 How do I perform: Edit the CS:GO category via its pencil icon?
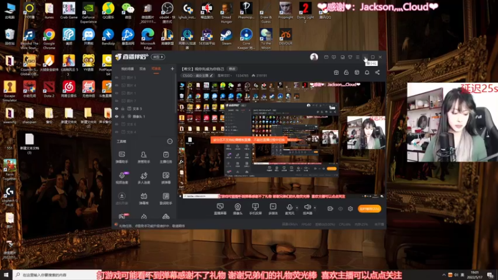tap(211, 75)
